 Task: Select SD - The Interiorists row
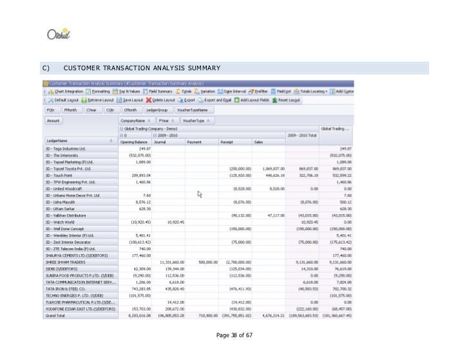pyautogui.click(x=81, y=155)
